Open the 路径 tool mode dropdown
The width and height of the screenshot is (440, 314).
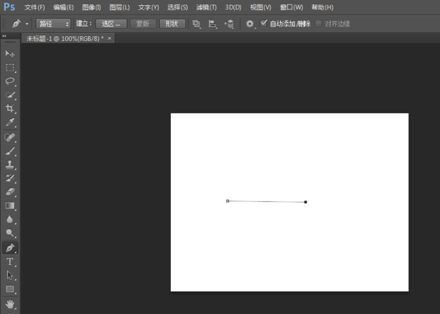coord(53,24)
